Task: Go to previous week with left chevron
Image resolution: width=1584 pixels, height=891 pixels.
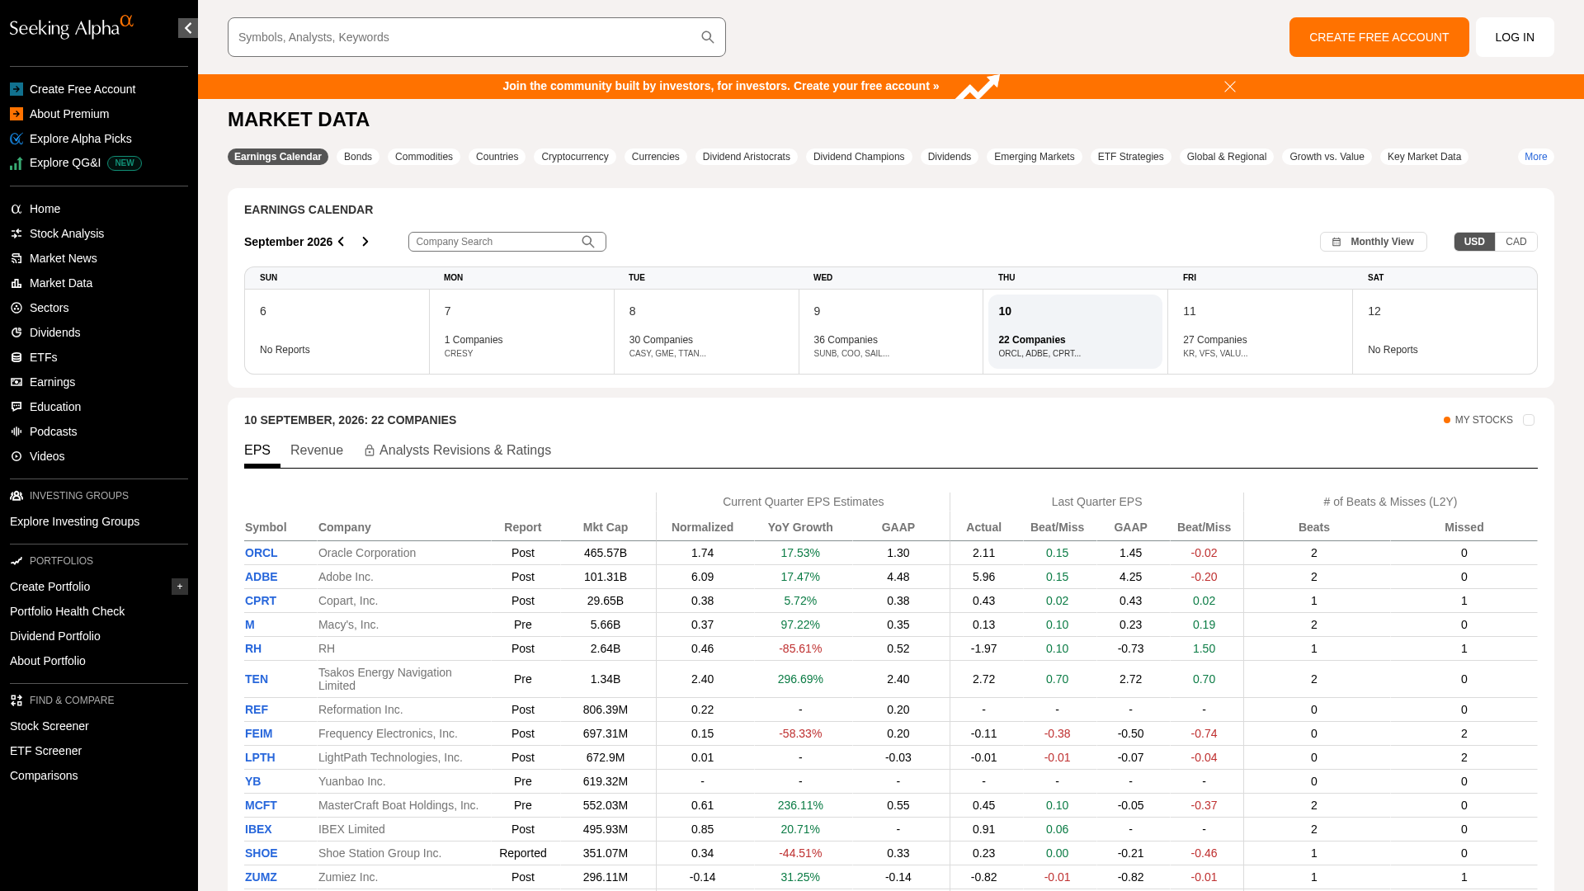Action: tap(342, 242)
